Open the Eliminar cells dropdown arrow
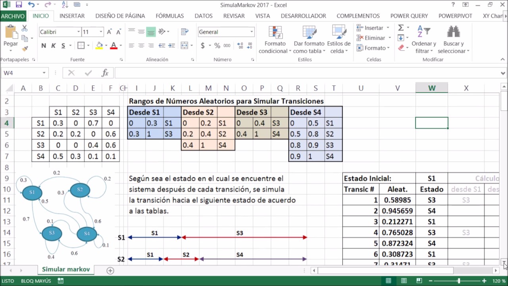Image resolution: width=508 pixels, height=286 pixels. click(x=390, y=38)
